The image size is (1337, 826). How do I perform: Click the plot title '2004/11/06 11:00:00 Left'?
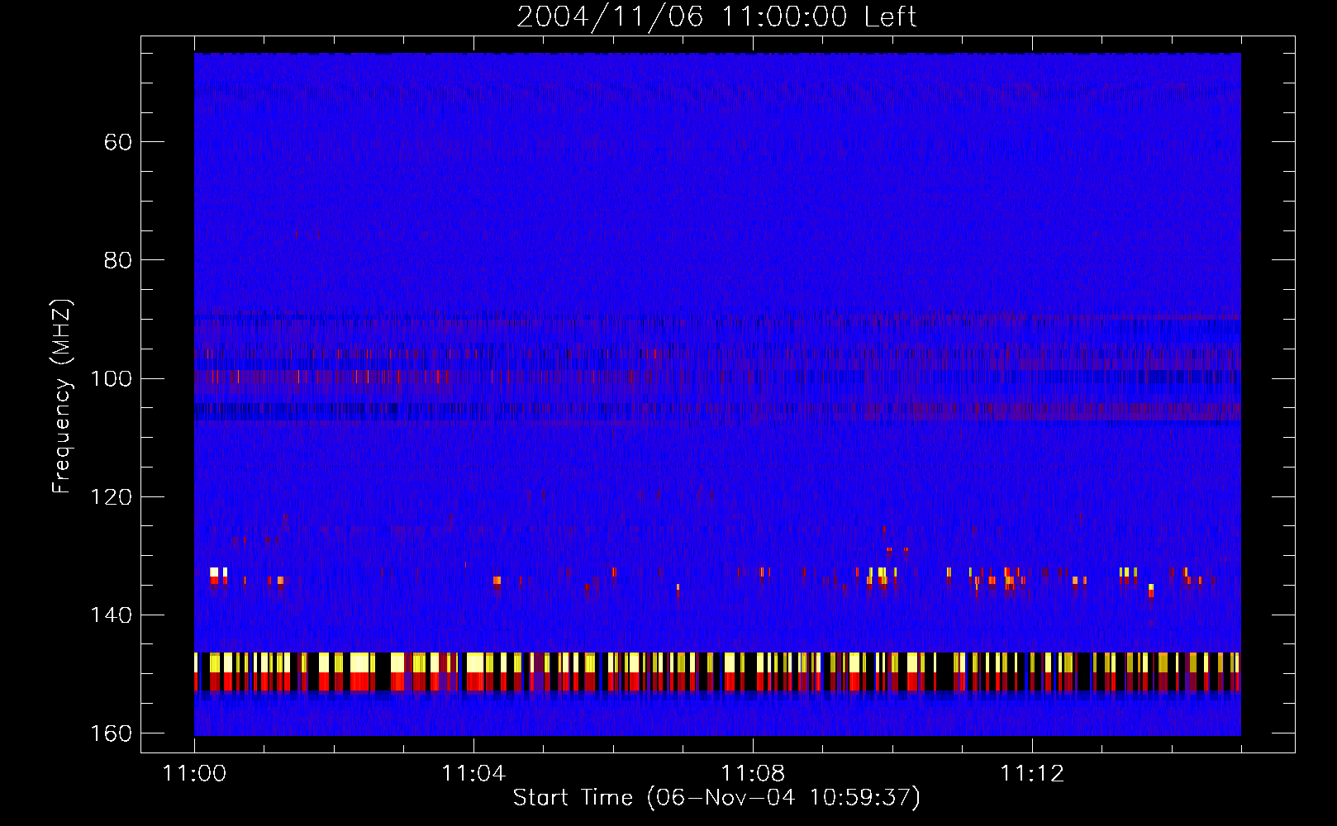click(x=716, y=17)
